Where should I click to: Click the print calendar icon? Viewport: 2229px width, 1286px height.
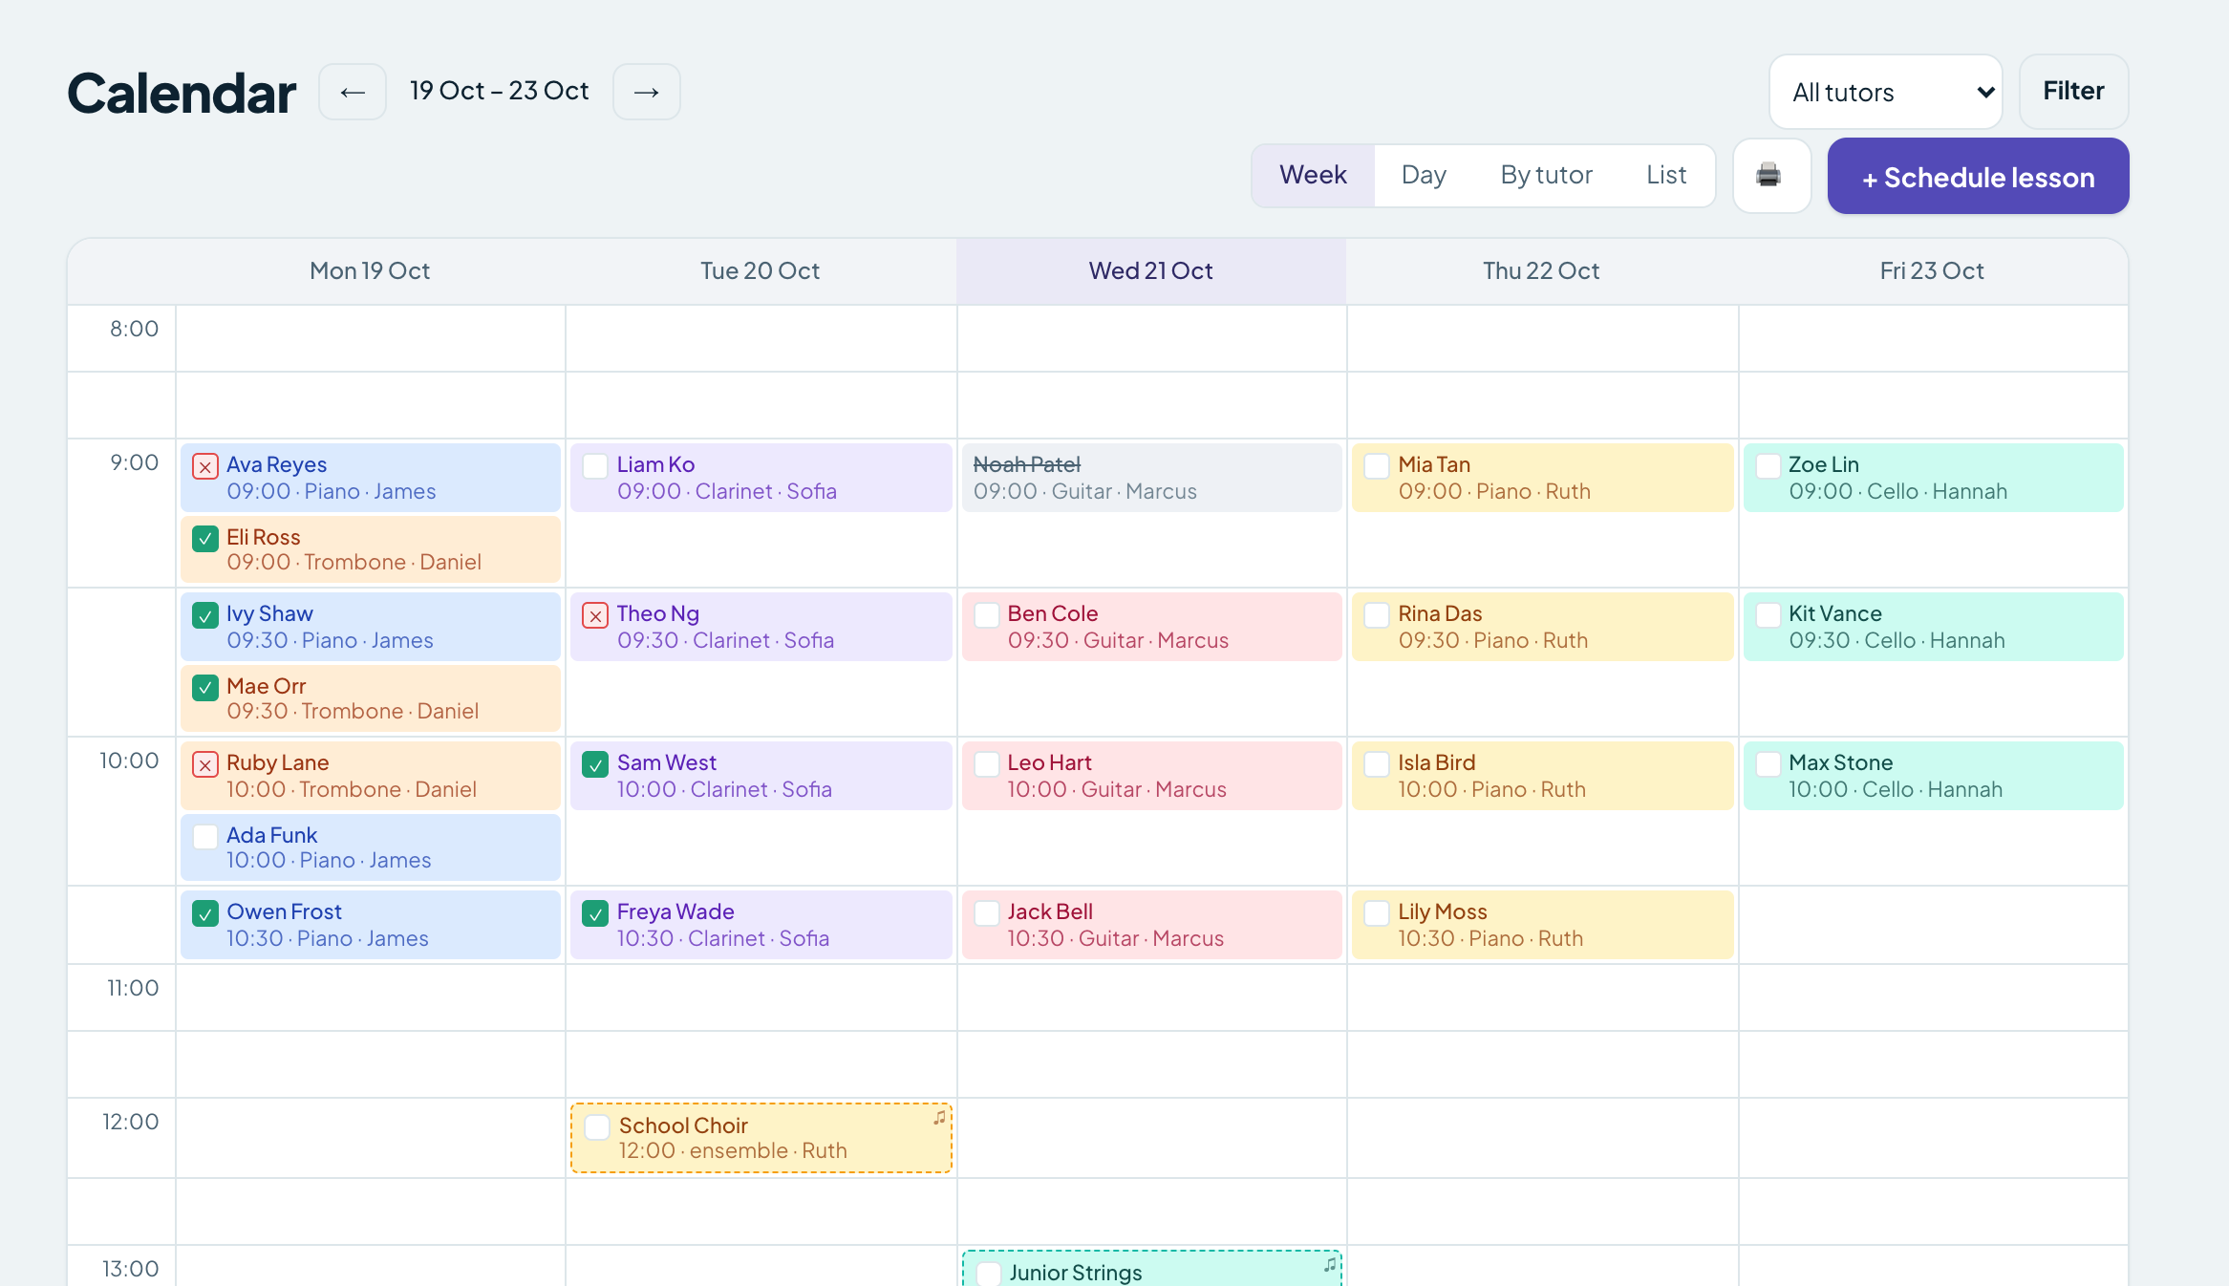pyautogui.click(x=1770, y=176)
